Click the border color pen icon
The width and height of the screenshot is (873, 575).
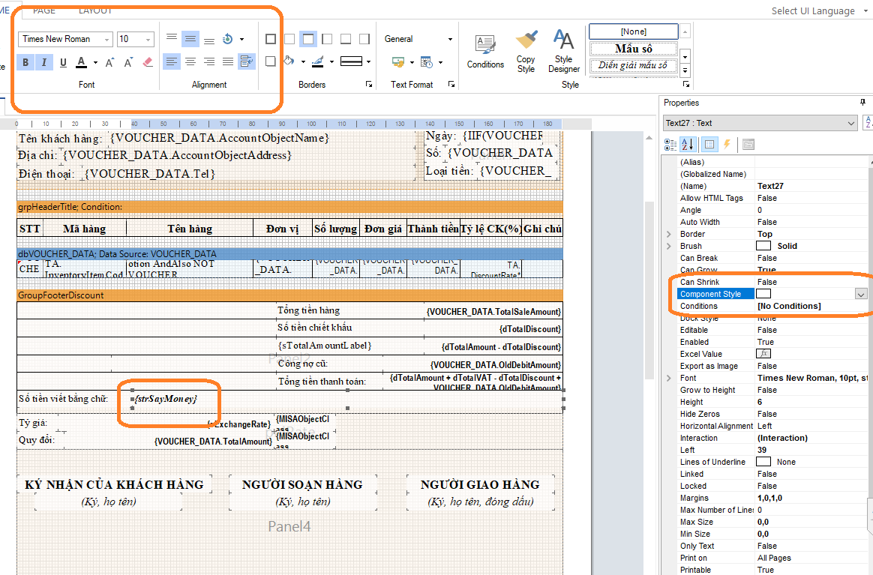point(318,61)
